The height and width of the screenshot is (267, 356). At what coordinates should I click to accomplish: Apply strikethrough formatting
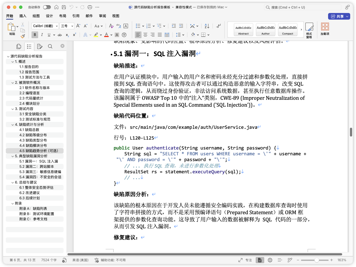coord(59,35)
